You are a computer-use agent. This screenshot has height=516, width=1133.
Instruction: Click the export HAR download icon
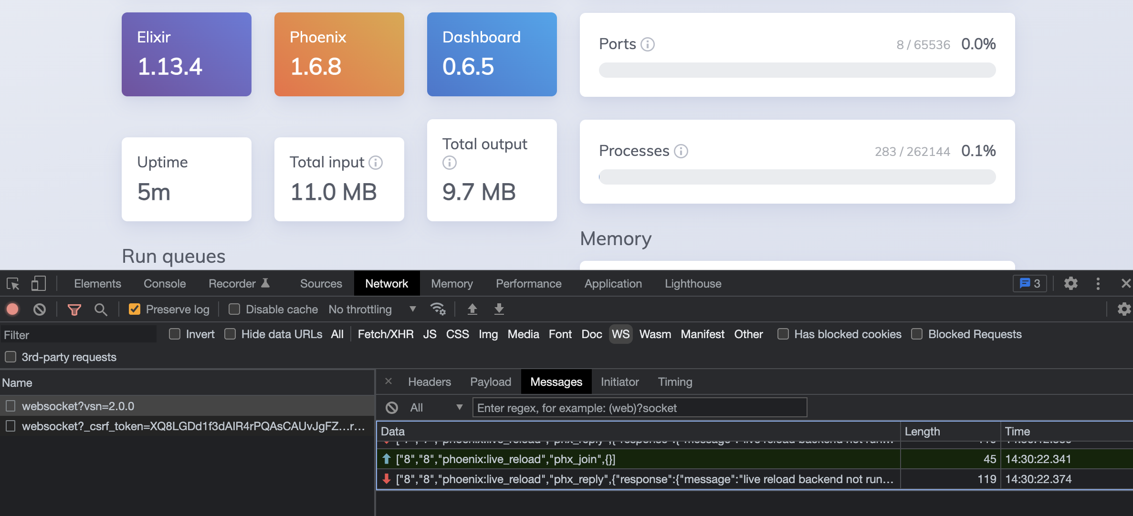pyautogui.click(x=499, y=309)
